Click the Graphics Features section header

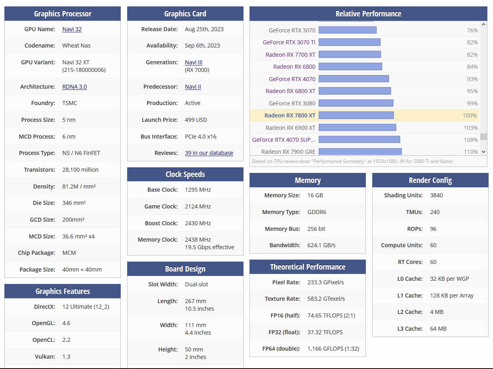click(62, 291)
